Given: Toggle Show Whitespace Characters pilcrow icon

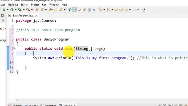Looking at the screenshot, I should pyautogui.click(x=94, y=10).
